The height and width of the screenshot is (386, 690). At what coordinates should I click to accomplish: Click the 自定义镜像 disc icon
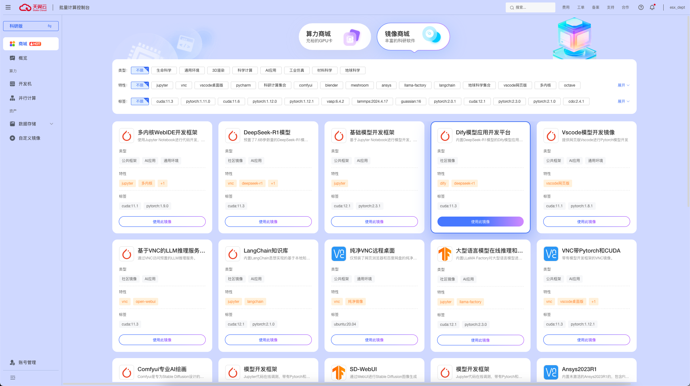coord(12,138)
